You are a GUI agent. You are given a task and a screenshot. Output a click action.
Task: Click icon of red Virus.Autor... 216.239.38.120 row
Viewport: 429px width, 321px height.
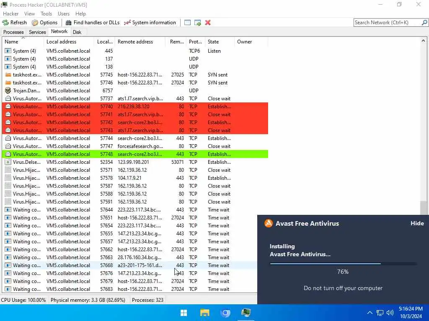pyautogui.click(x=8, y=107)
